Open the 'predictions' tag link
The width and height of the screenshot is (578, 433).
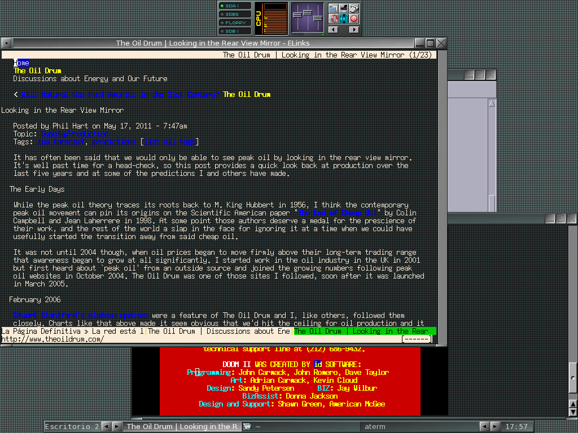pyautogui.click(x=114, y=142)
